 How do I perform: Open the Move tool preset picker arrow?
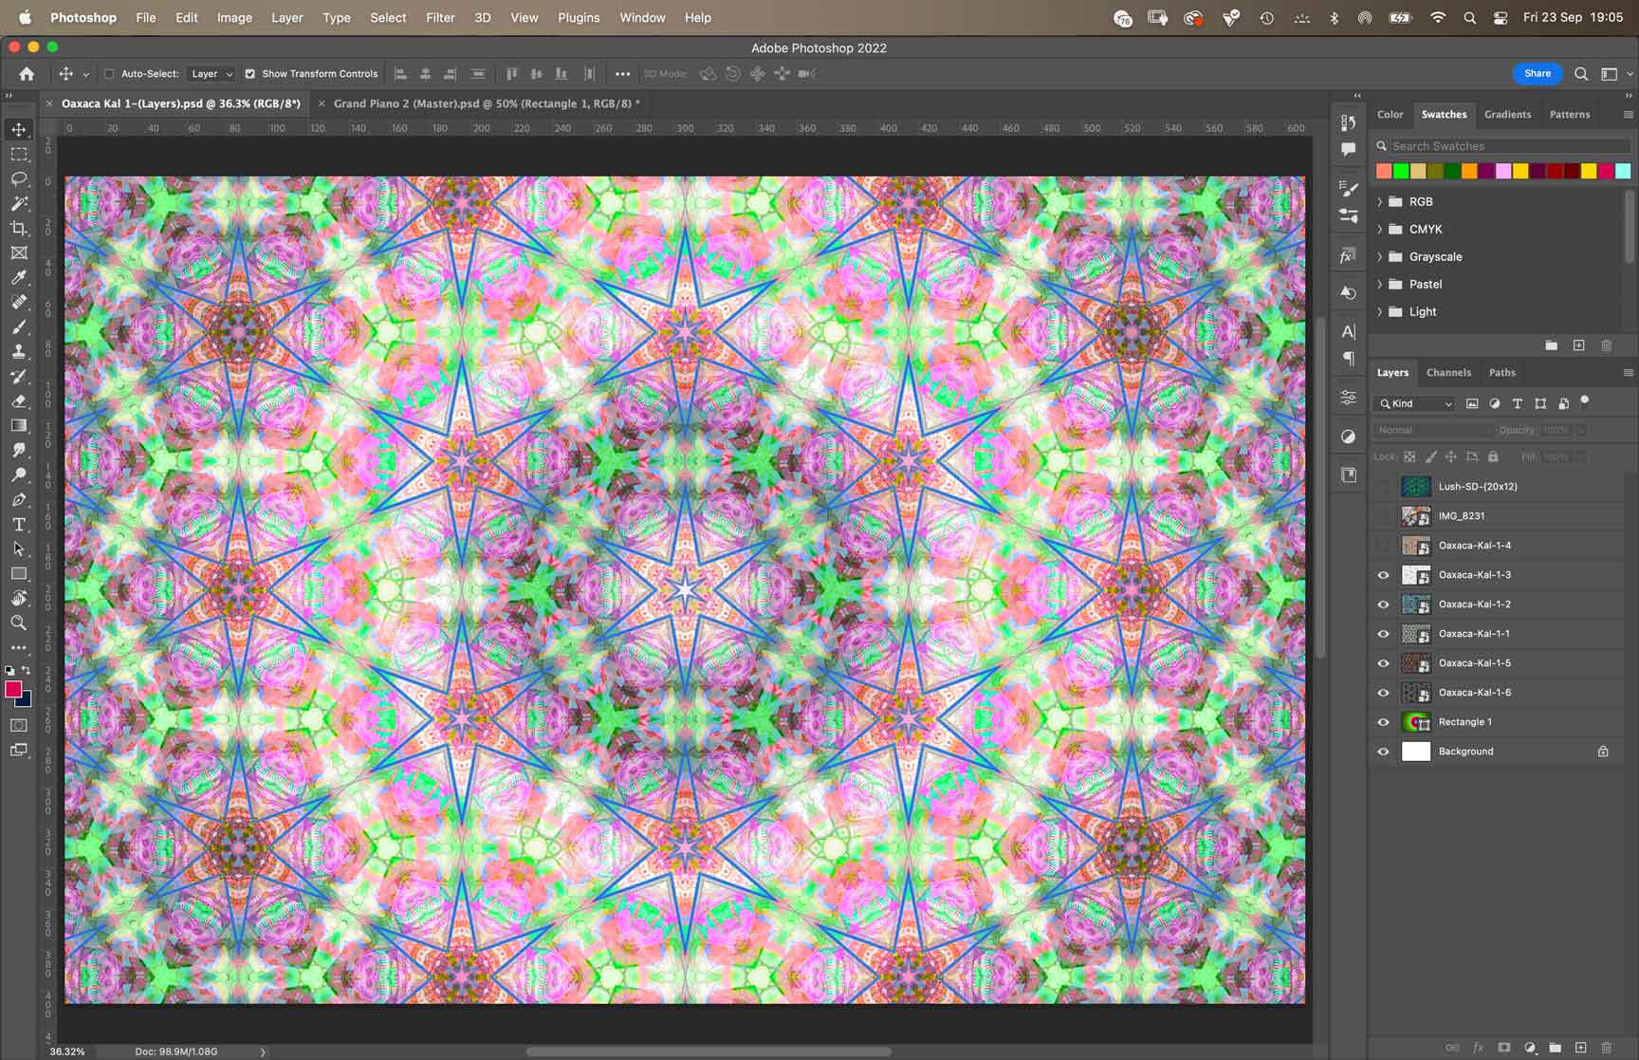click(x=85, y=74)
